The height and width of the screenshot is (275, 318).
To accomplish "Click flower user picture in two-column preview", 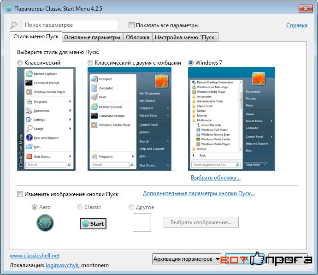I will pyautogui.click(x=161, y=81).
